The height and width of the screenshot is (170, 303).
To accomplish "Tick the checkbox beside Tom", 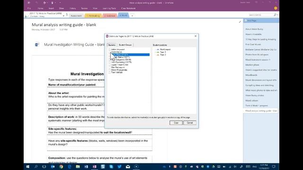I will [x=109, y=72].
